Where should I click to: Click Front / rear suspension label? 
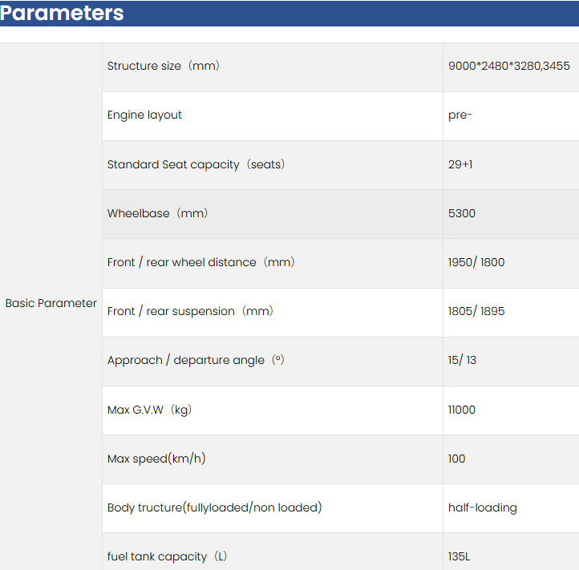point(190,311)
